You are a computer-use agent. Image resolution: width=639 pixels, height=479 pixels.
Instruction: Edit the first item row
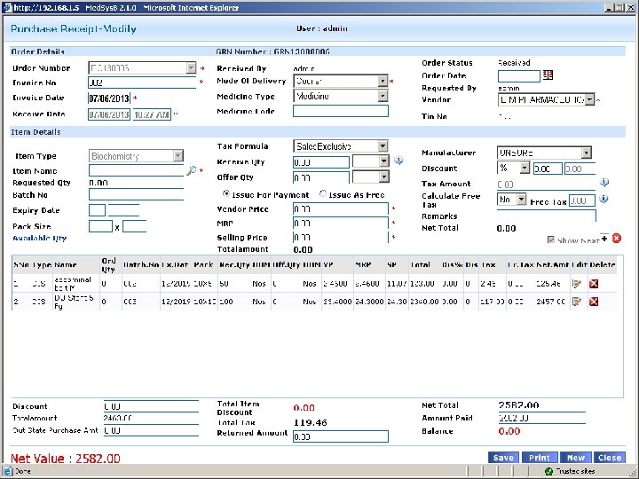tap(577, 283)
